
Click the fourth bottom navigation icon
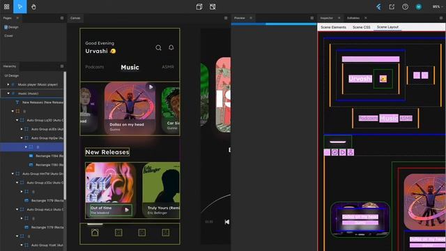(166, 232)
